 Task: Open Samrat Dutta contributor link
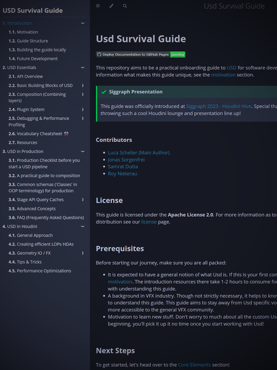click(x=123, y=166)
